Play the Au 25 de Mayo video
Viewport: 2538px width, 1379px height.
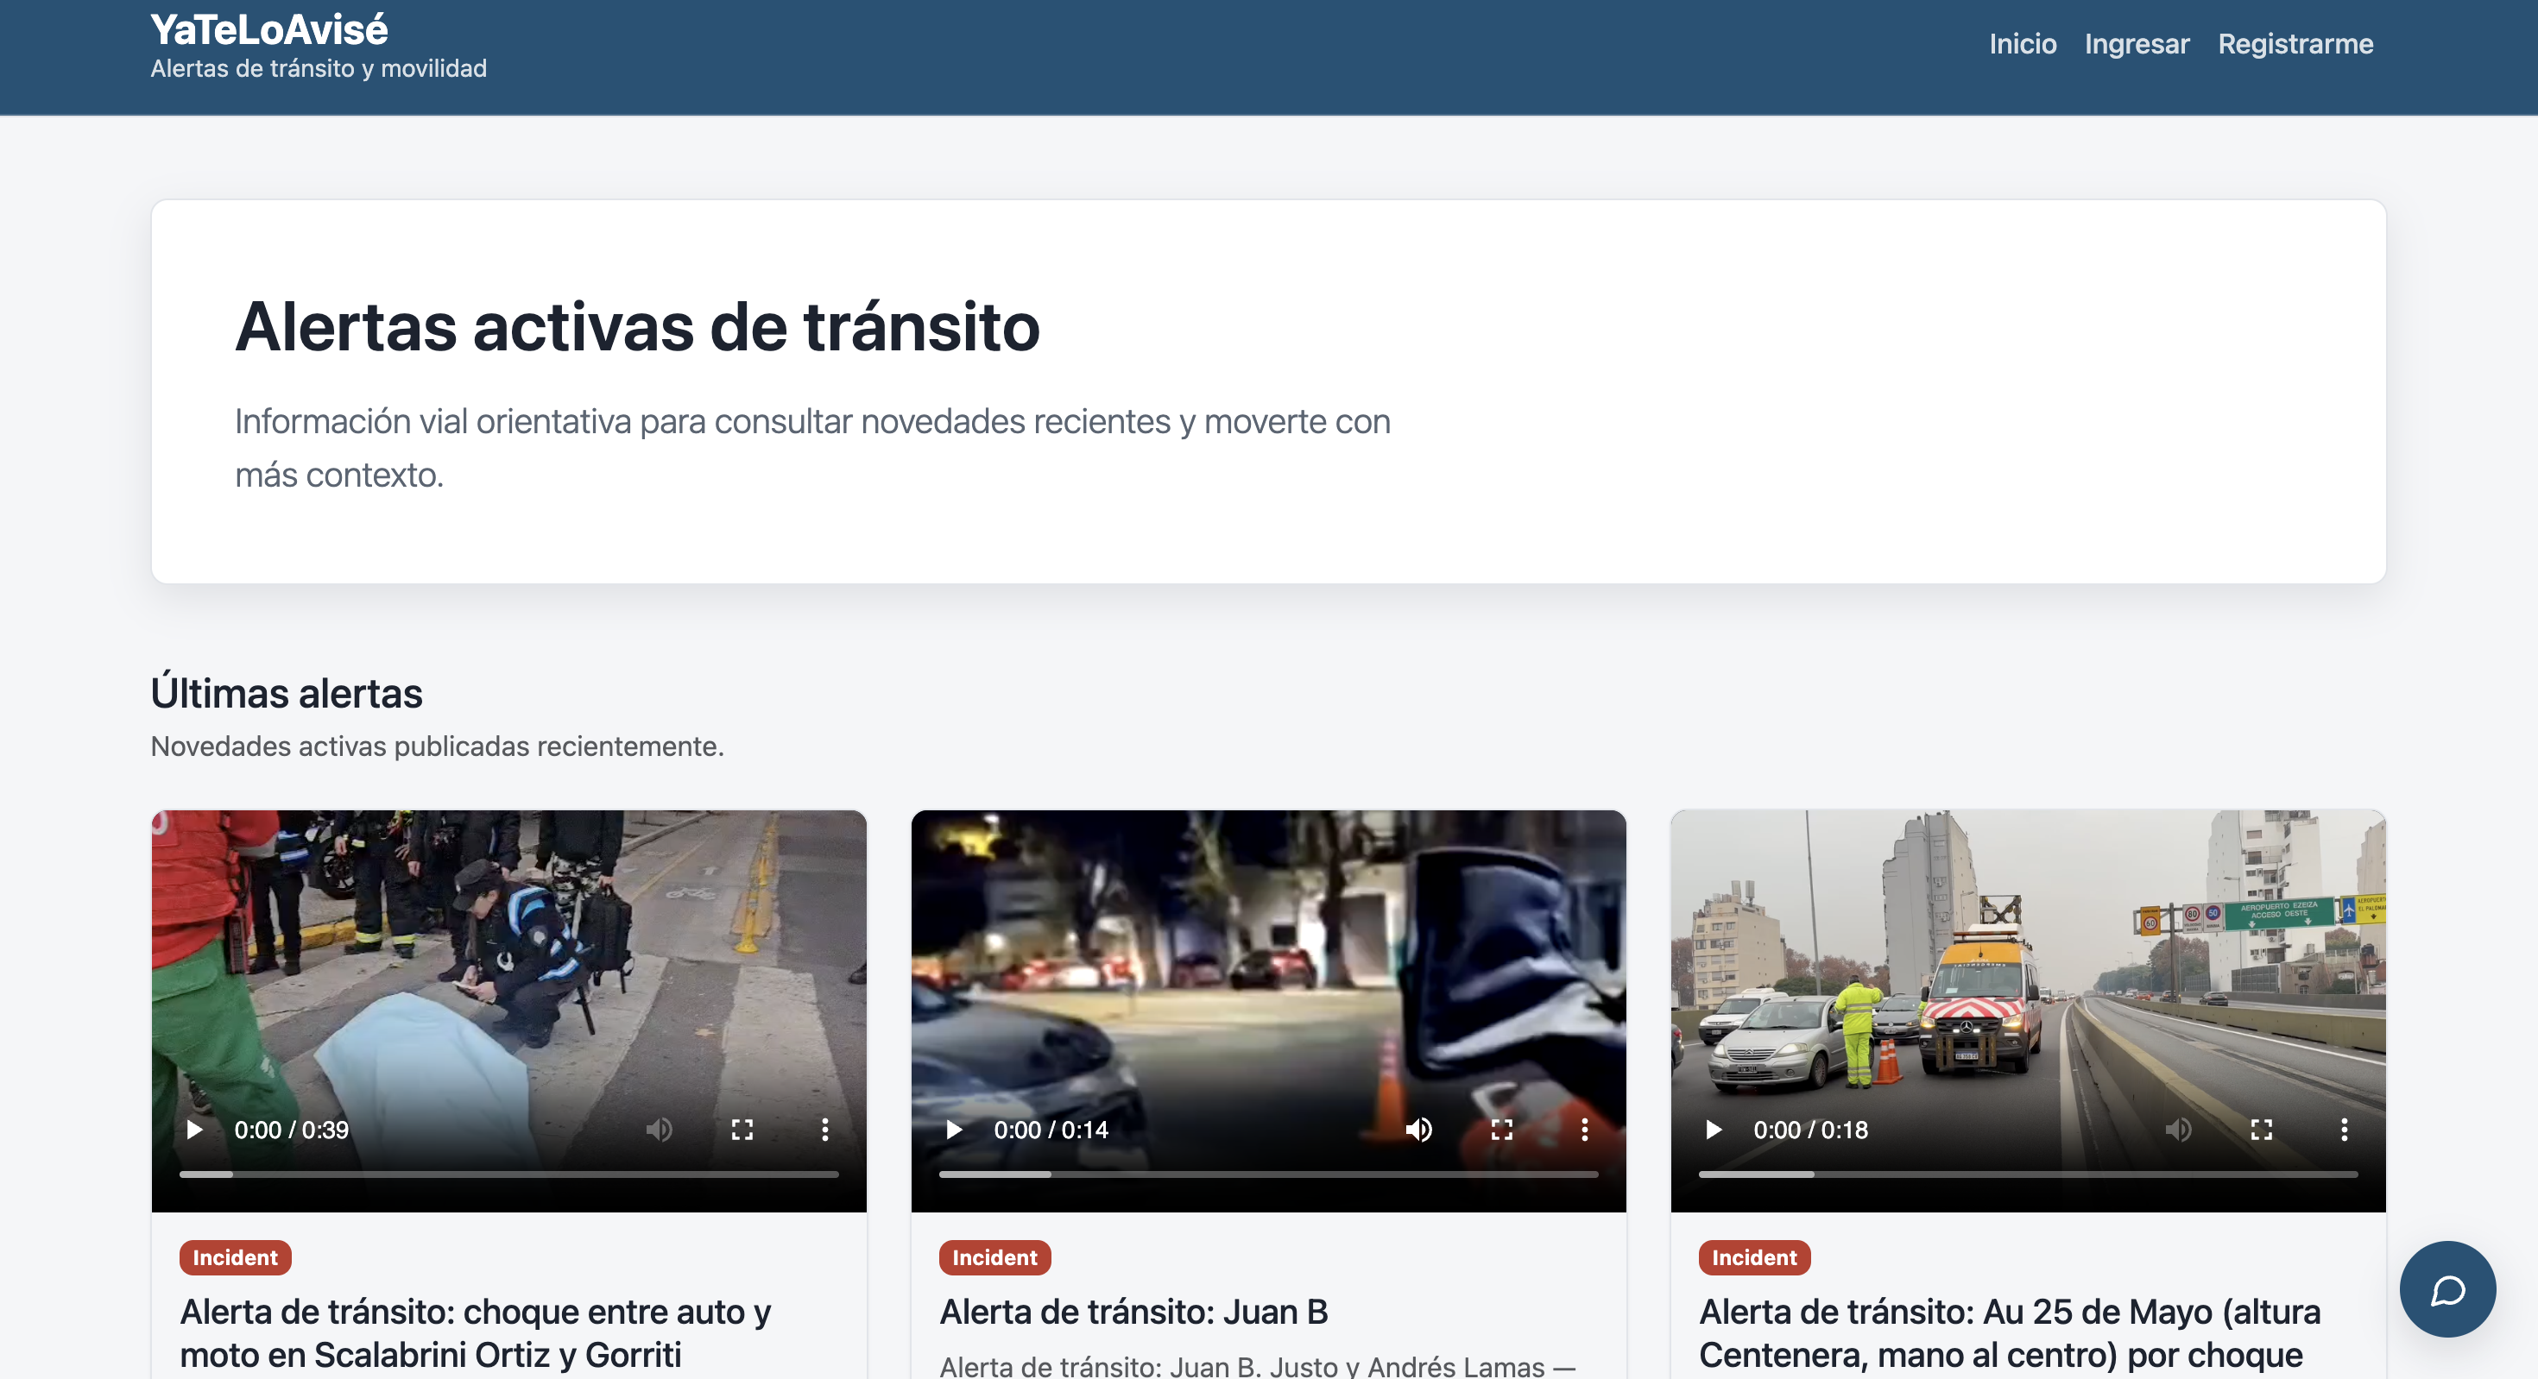point(1714,1130)
